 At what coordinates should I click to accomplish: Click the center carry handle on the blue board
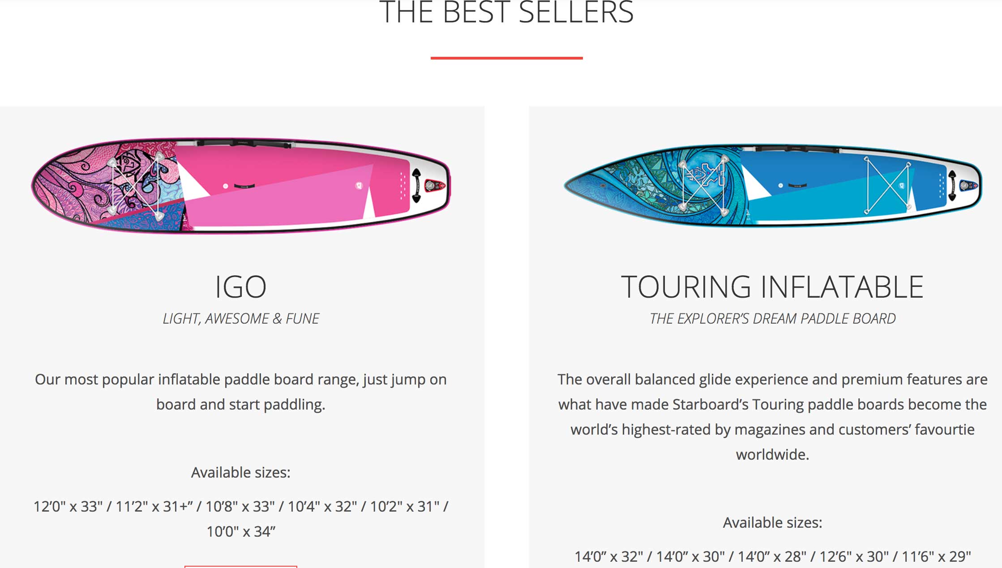click(x=798, y=185)
